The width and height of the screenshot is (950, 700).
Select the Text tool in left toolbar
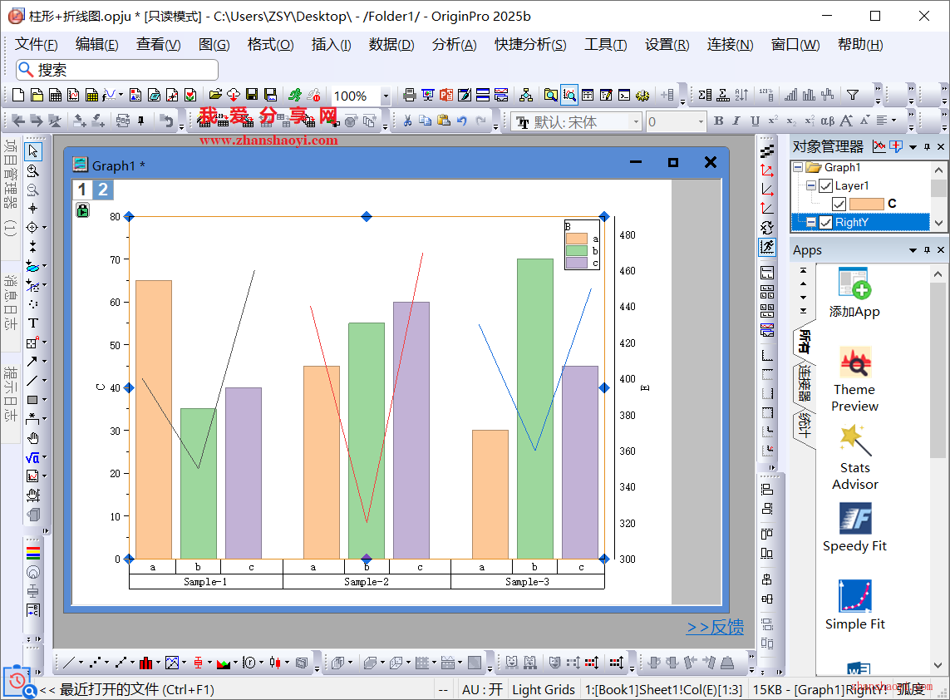coord(33,323)
